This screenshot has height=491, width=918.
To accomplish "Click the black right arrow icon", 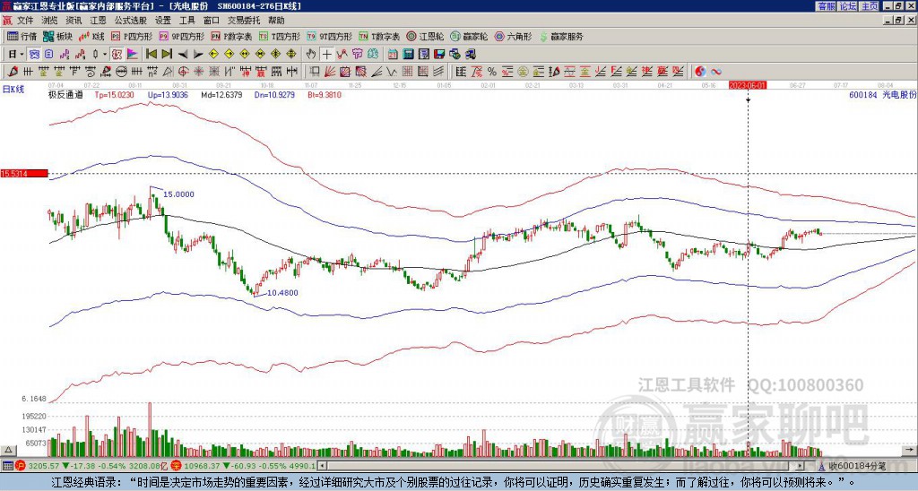I will 198,54.
